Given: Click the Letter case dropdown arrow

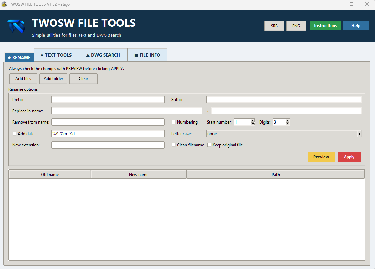Looking at the screenshot, I should 359,133.
